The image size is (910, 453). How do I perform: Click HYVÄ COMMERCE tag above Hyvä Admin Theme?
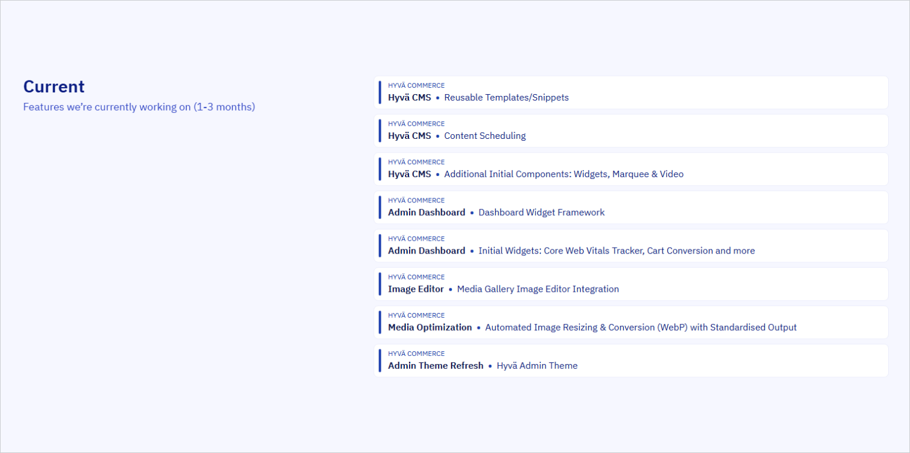[x=416, y=354]
